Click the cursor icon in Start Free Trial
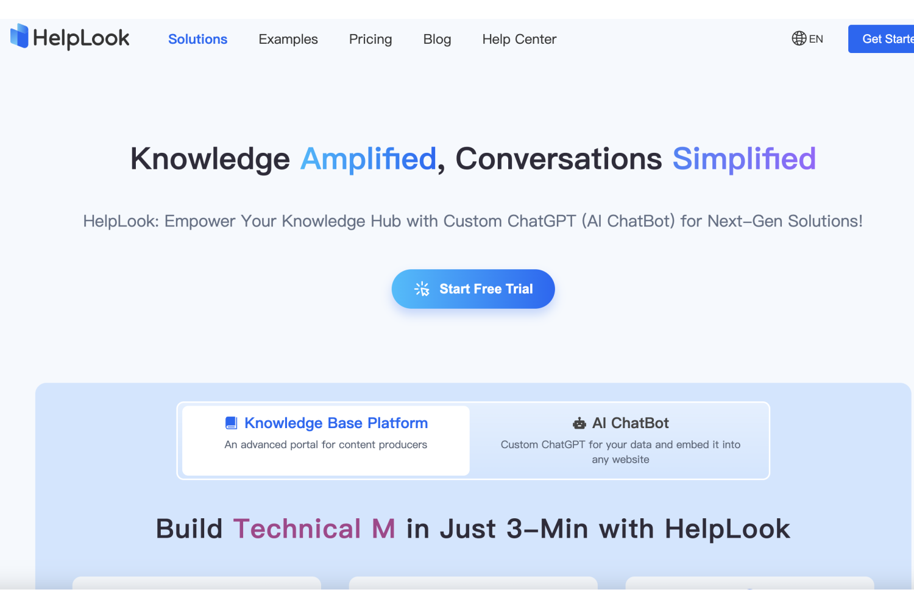This screenshot has width=914, height=609. click(x=422, y=289)
